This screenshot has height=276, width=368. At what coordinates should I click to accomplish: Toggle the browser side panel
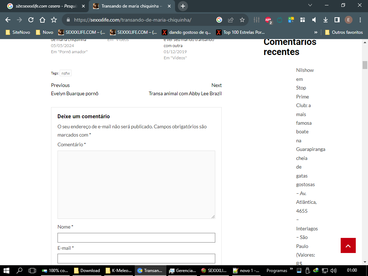[337, 20]
